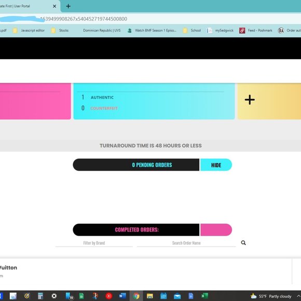Switch to Chrome in the taskbar
Viewport: 301px width, 301px height.
pos(136,296)
